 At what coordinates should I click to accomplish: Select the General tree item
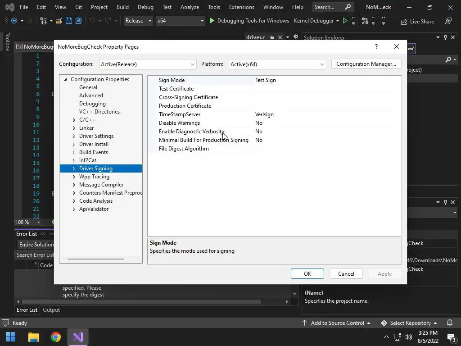click(88, 87)
